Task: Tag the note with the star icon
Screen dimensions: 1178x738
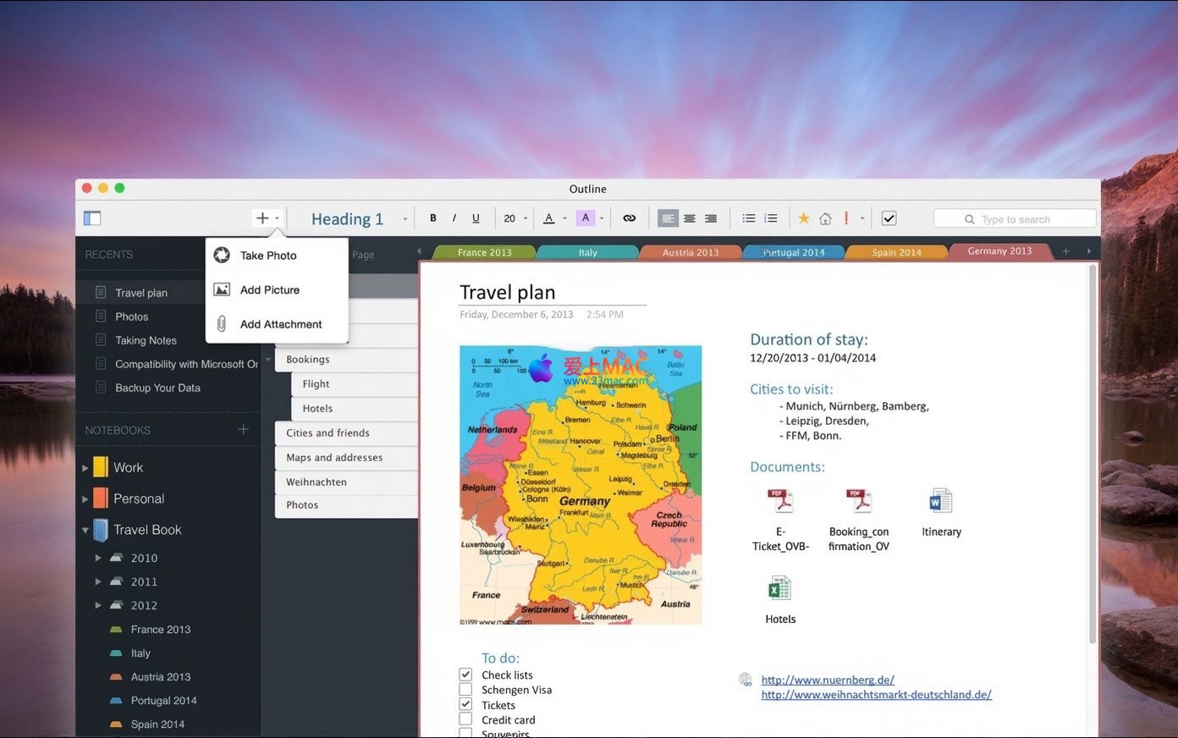Action: (x=804, y=218)
